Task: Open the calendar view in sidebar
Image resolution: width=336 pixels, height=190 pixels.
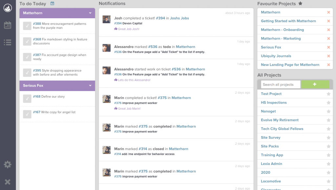Action: pyautogui.click(x=8, y=25)
